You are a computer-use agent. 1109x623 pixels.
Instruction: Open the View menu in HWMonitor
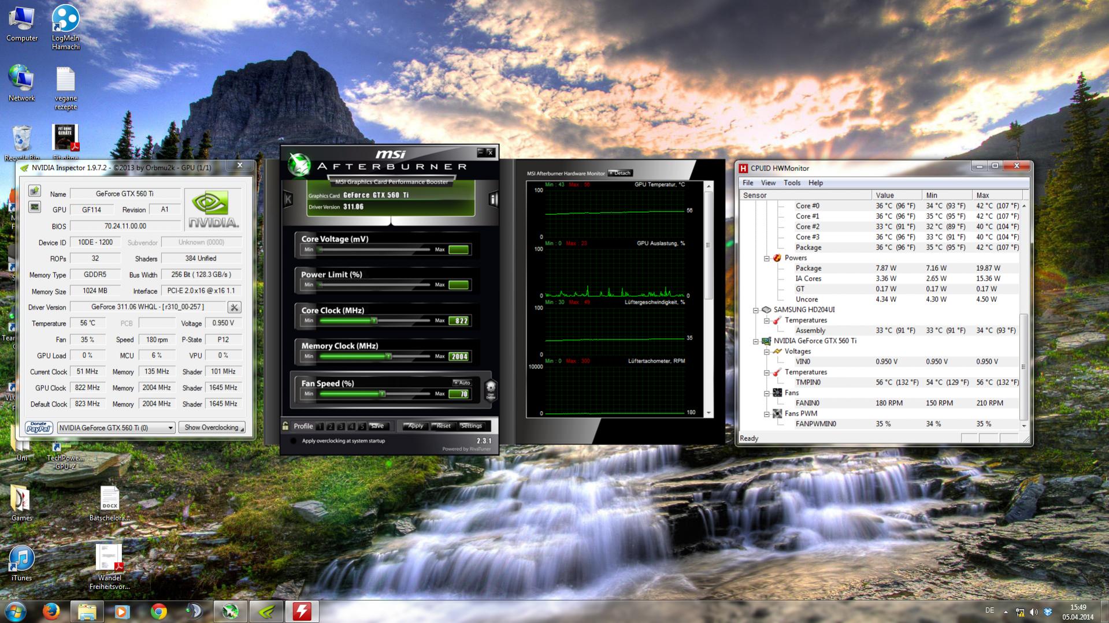[768, 183]
